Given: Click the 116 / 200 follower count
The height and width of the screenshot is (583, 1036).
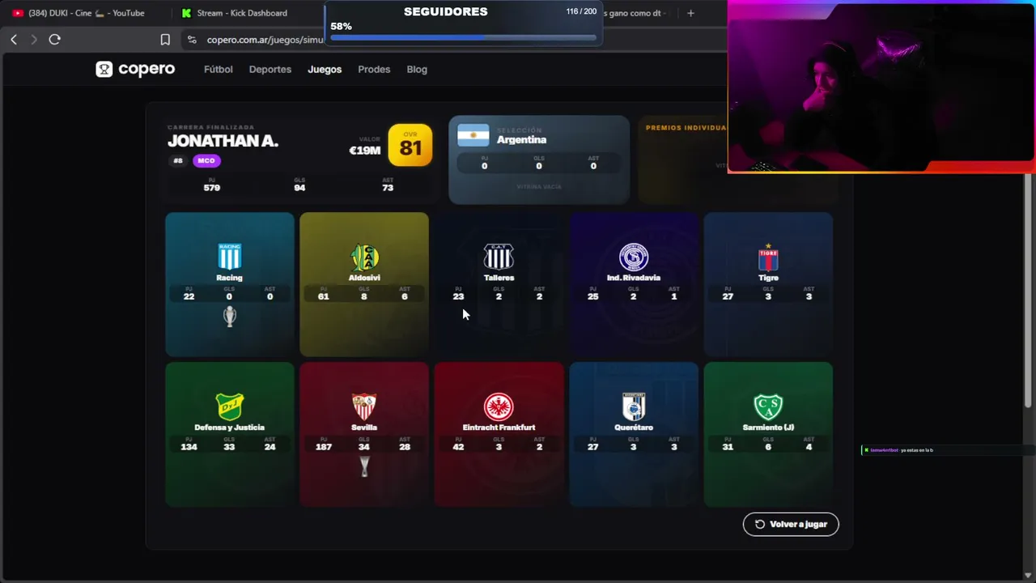Looking at the screenshot, I should 581,11.
